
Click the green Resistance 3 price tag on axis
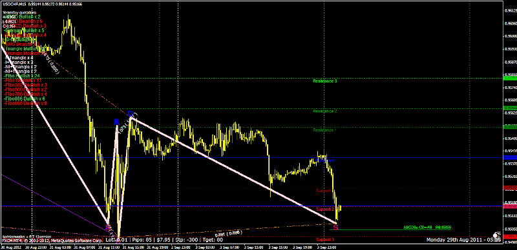510,79
